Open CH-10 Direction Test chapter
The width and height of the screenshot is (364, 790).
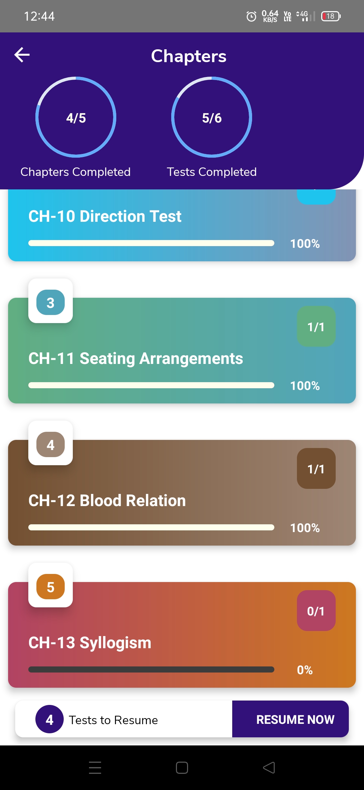pos(105,216)
